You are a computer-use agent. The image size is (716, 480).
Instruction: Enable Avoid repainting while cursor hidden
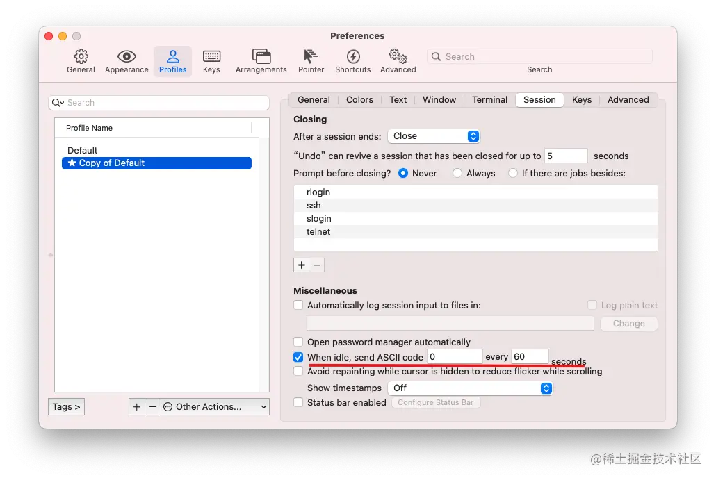tap(298, 372)
